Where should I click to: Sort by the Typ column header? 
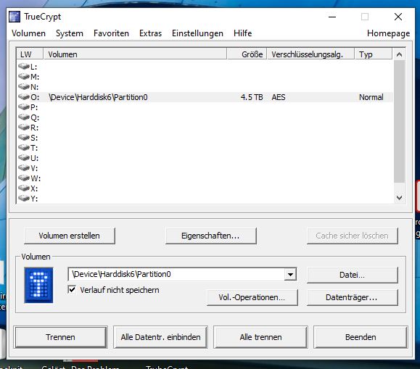click(x=374, y=54)
